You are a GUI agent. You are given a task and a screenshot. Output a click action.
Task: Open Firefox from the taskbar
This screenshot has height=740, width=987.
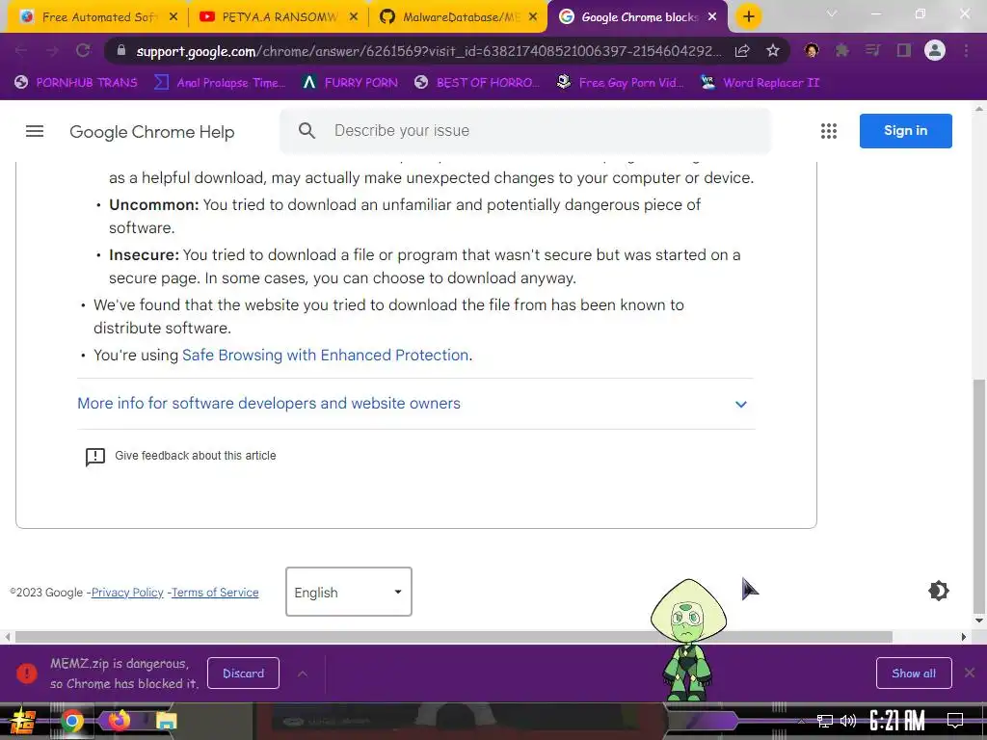(x=119, y=720)
